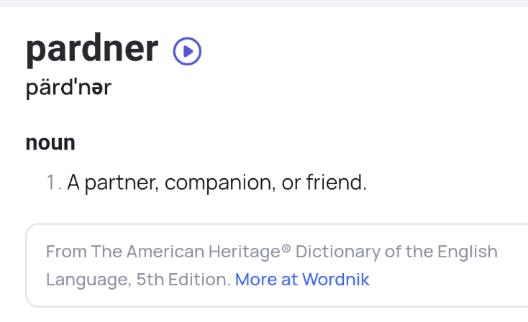This screenshot has width=528, height=322.
Task: Click the word Dictionary in the citation
Action: 338,252
